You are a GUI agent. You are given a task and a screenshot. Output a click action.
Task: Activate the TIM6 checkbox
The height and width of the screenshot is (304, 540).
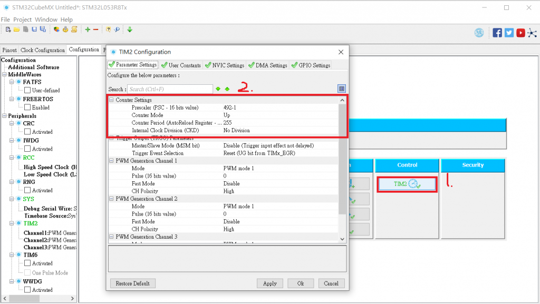(27, 263)
